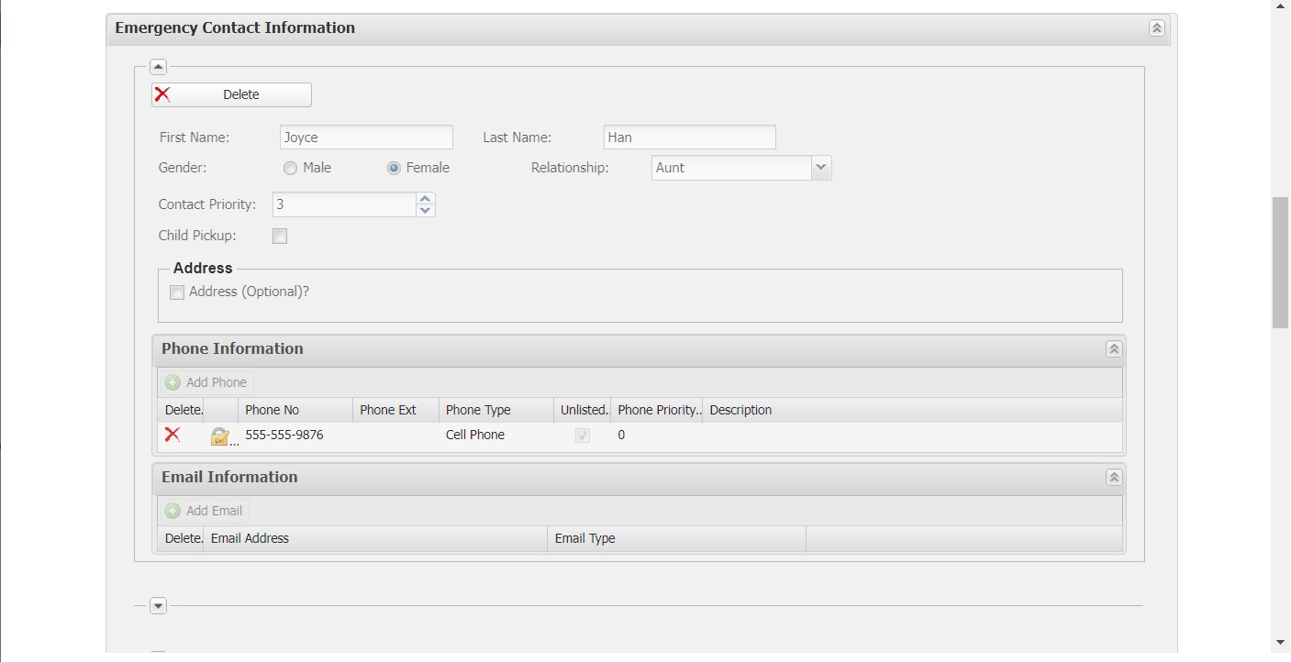The width and height of the screenshot is (1291, 662).
Task: Select the green Add Phone plus icon
Action: coord(173,382)
